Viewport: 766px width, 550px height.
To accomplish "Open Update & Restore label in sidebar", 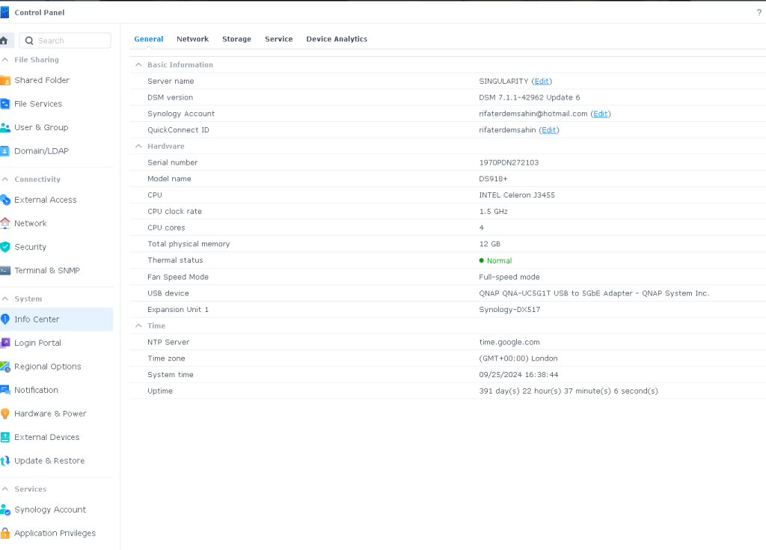I will click(x=49, y=460).
